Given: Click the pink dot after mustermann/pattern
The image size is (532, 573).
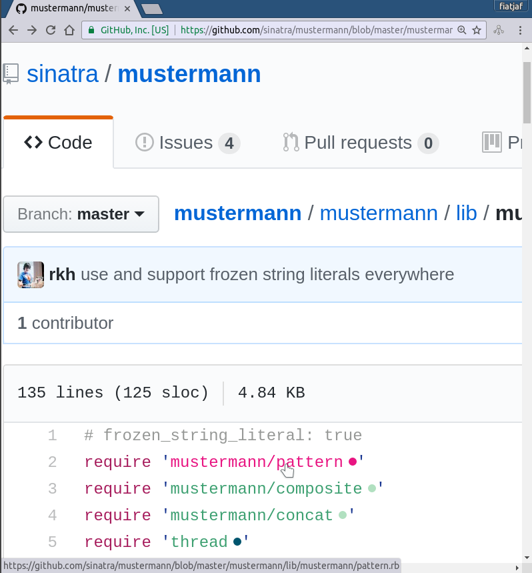Looking at the screenshot, I should (x=353, y=462).
